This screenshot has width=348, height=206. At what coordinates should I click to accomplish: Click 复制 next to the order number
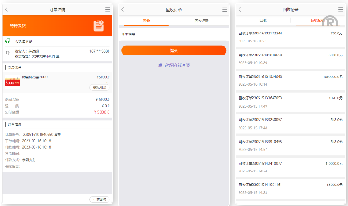point(57,135)
